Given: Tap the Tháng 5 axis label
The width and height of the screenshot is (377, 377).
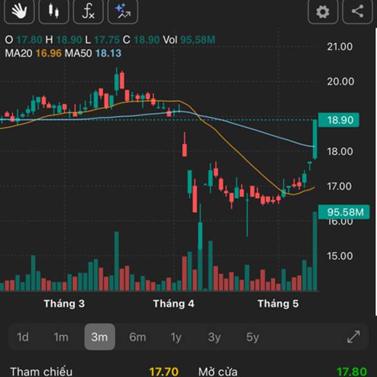Looking at the screenshot, I should tap(278, 303).
